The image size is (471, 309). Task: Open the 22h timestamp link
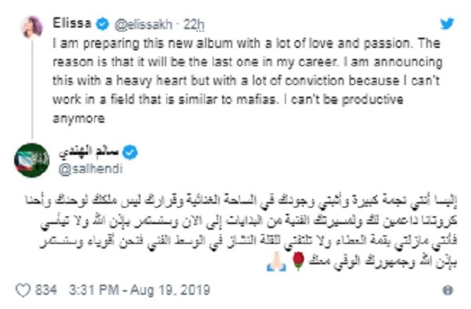[194, 24]
